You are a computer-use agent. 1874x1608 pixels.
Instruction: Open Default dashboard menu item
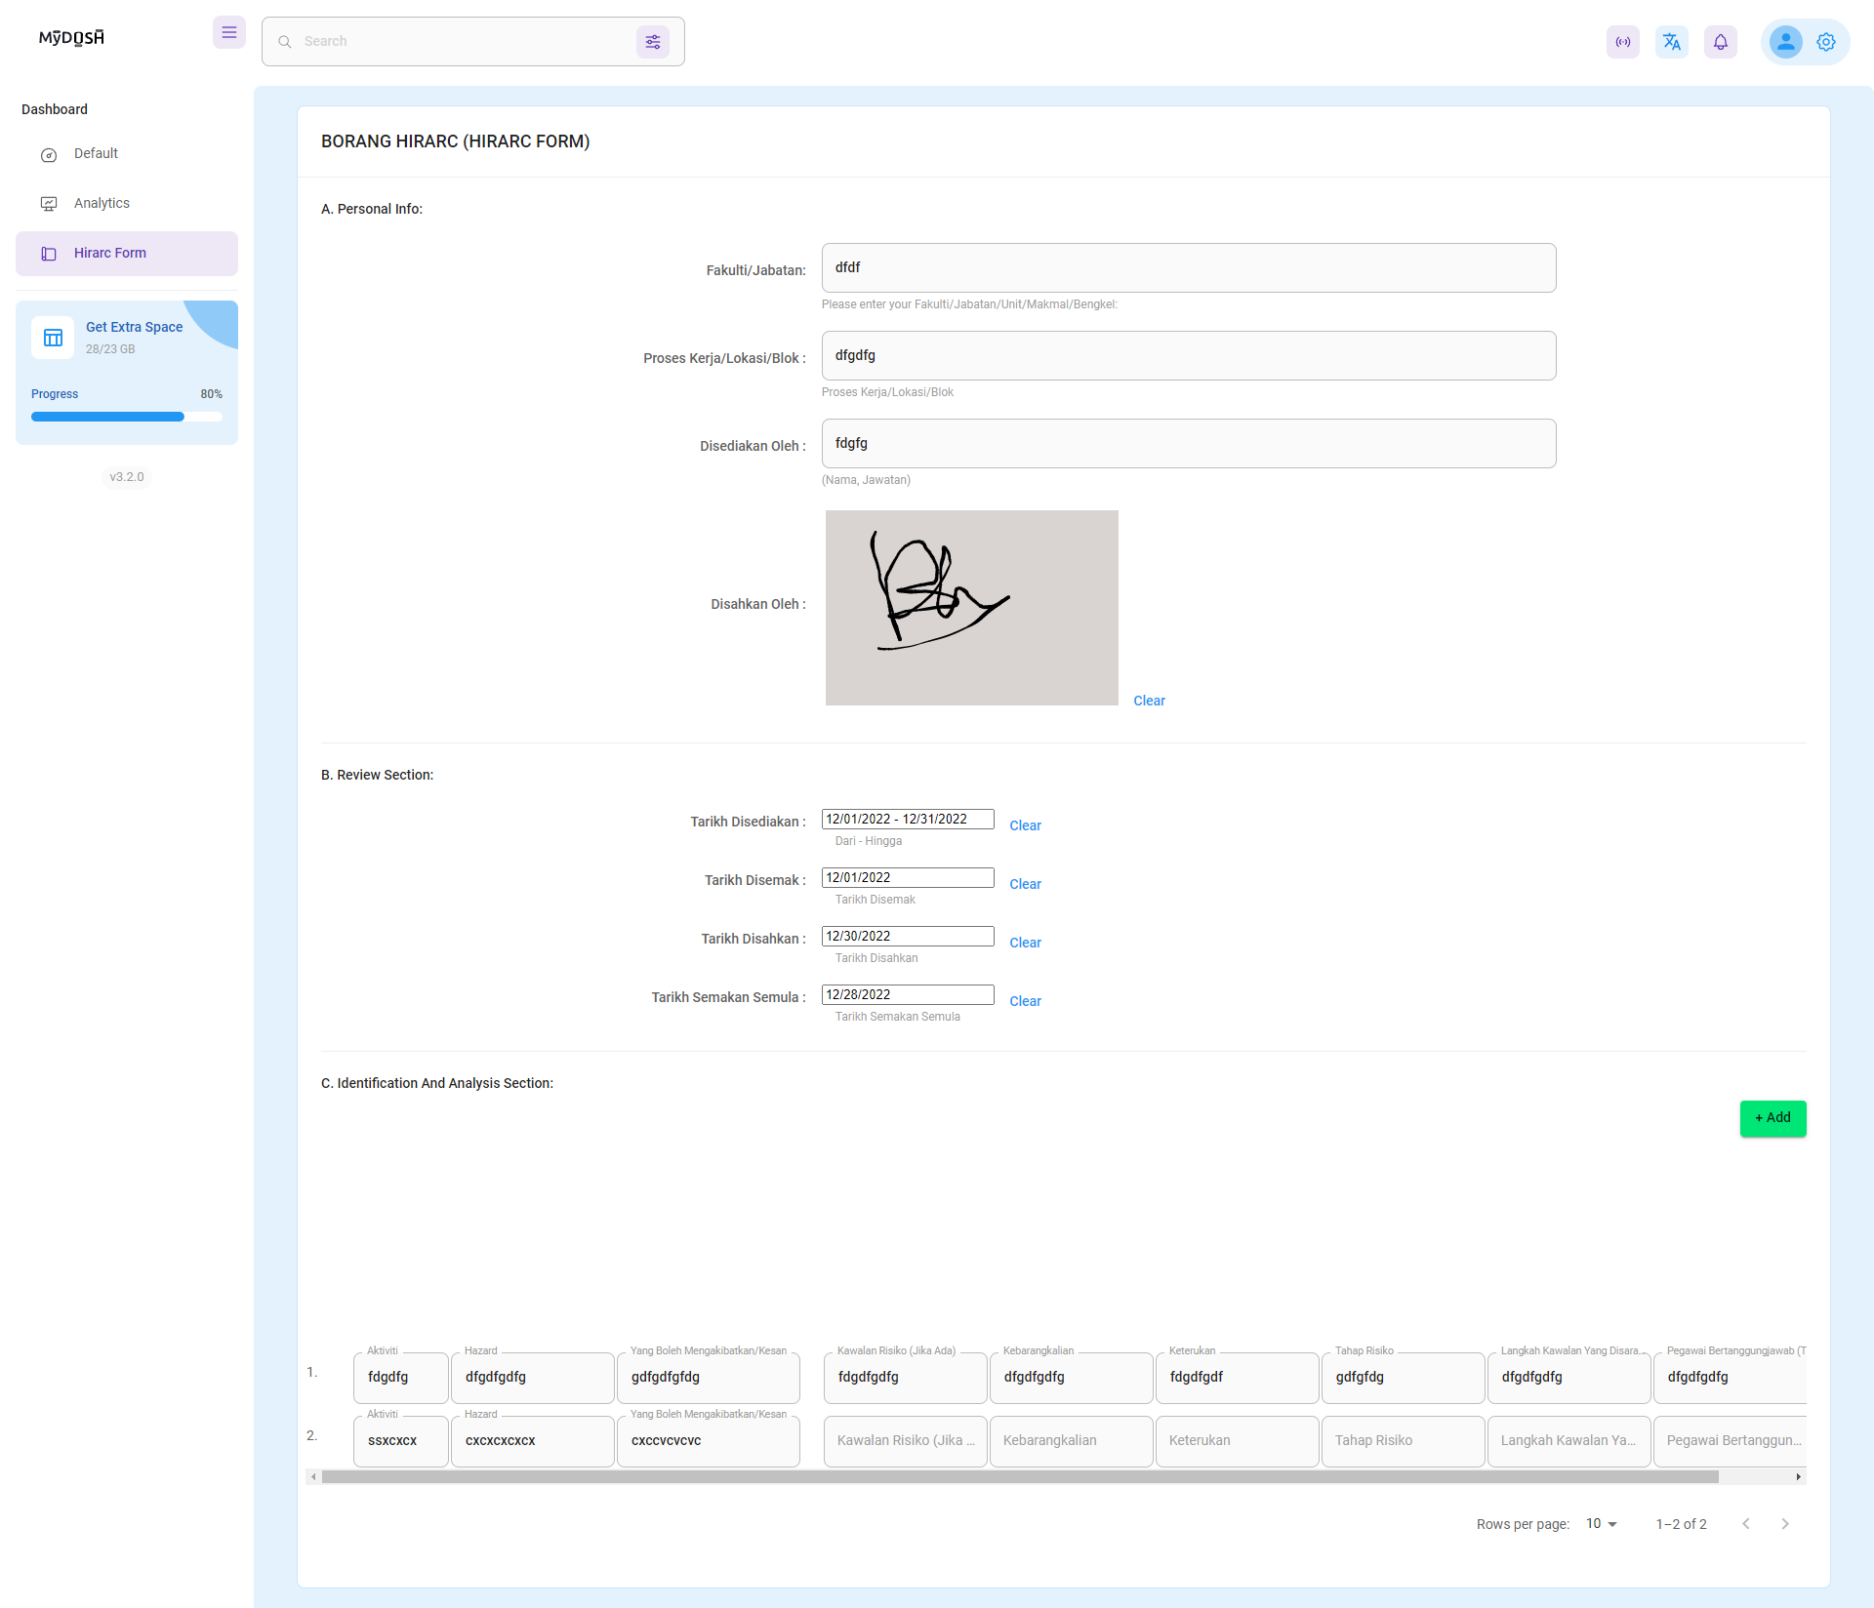tap(96, 154)
